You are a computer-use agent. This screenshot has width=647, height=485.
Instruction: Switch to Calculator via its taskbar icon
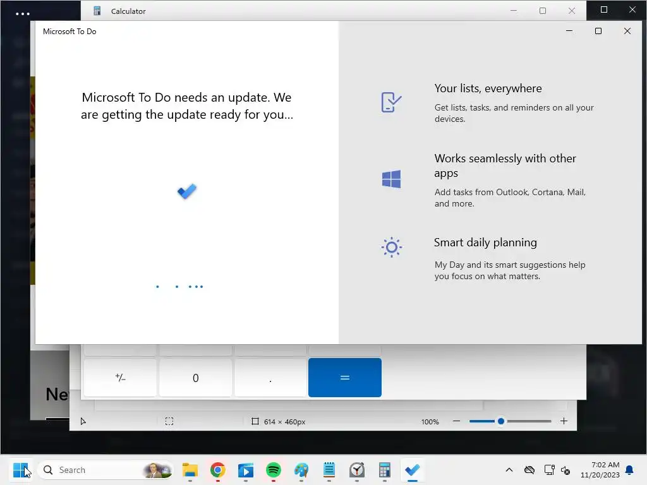385,470
